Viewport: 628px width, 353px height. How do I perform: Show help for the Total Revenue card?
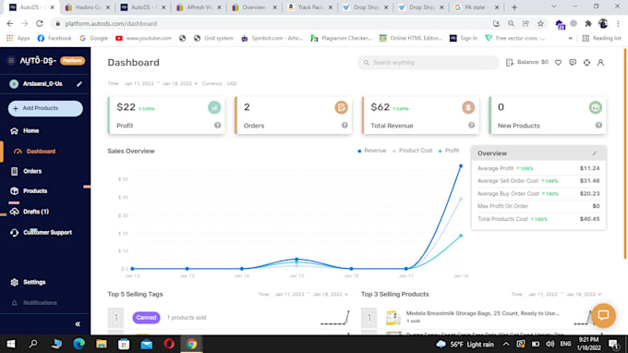point(471,126)
